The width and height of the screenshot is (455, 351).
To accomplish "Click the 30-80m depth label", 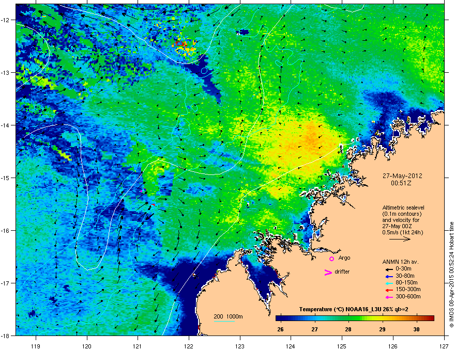I will 405,276.
